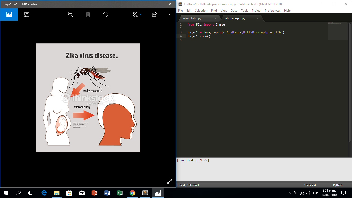Viewport: 352px width, 198px height.
Task: Rotate the image in Fotos
Action: click(106, 14)
